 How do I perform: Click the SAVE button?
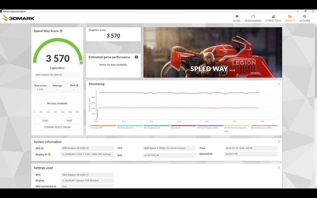coord(69,121)
